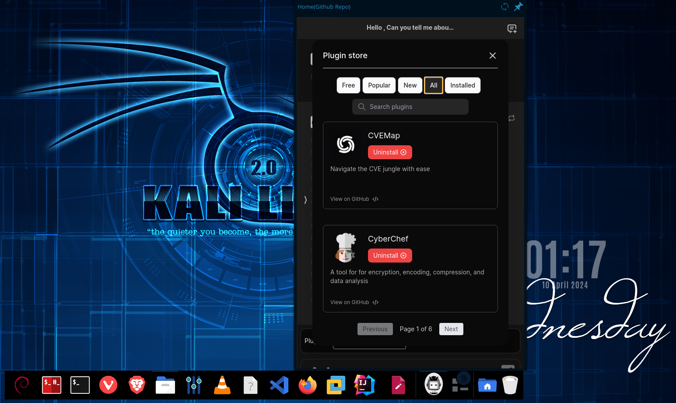This screenshot has width=676, height=403.
Task: Launch Visual Studio Code
Action: click(279, 385)
